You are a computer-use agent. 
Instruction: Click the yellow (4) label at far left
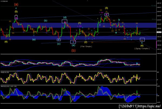click(6, 42)
